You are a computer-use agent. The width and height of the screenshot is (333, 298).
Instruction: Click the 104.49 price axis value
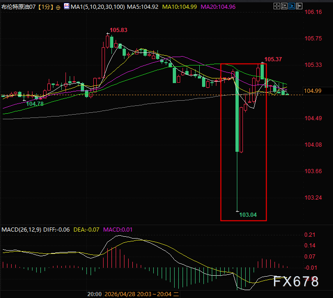click(x=313, y=118)
